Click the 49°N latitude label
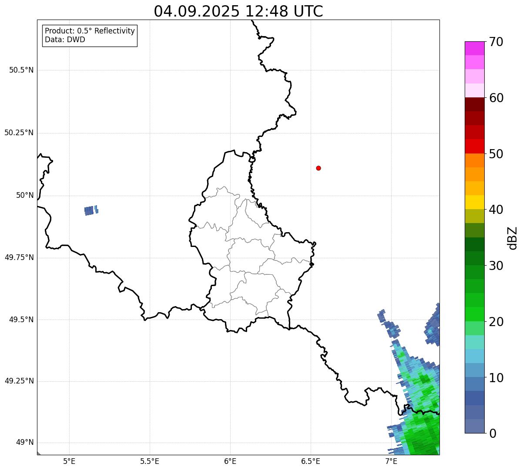This screenshot has width=523, height=470. 25,443
